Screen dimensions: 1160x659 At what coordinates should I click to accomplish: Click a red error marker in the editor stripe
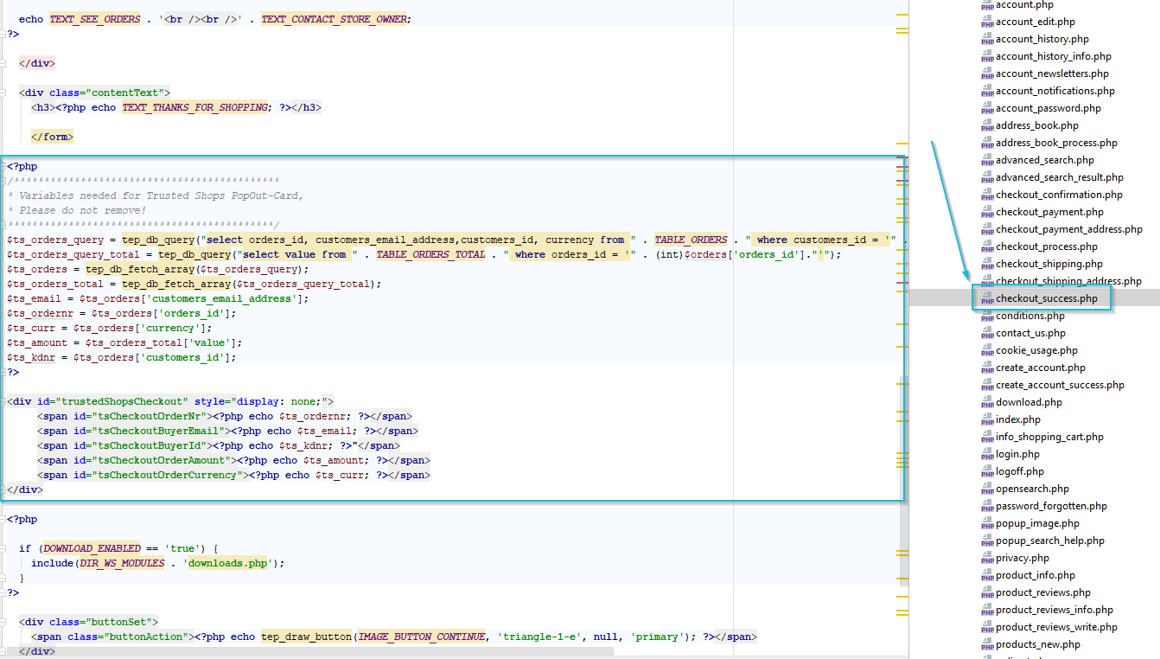tap(902, 165)
